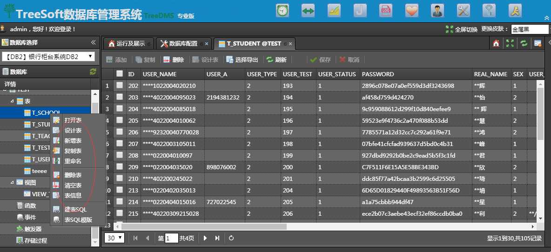The image size is (551, 252).
Task: Click 添加 toolbar button
Action: pos(116,60)
